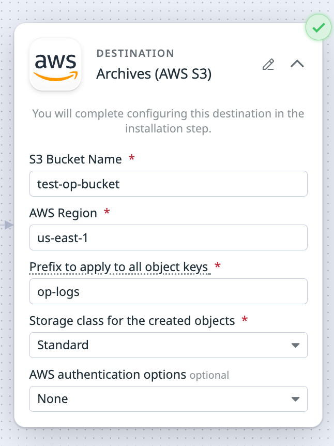Click the caret arrow in None dropdown
This screenshot has height=446, width=334.
click(295, 399)
